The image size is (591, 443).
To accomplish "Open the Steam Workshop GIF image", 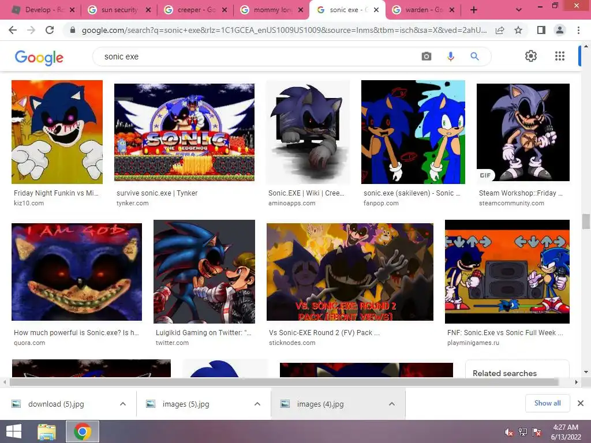I will [523, 132].
